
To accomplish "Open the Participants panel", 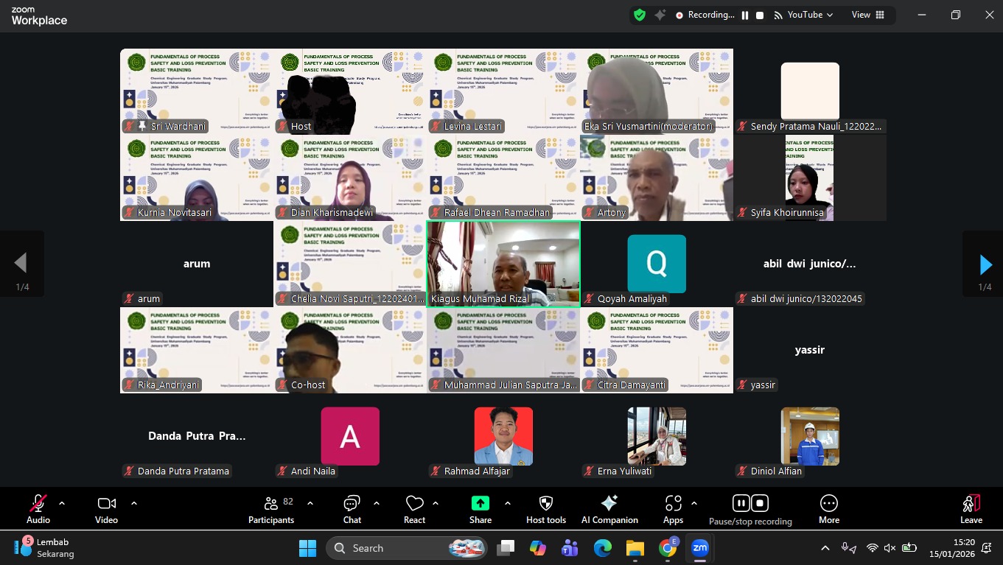I will [x=271, y=509].
